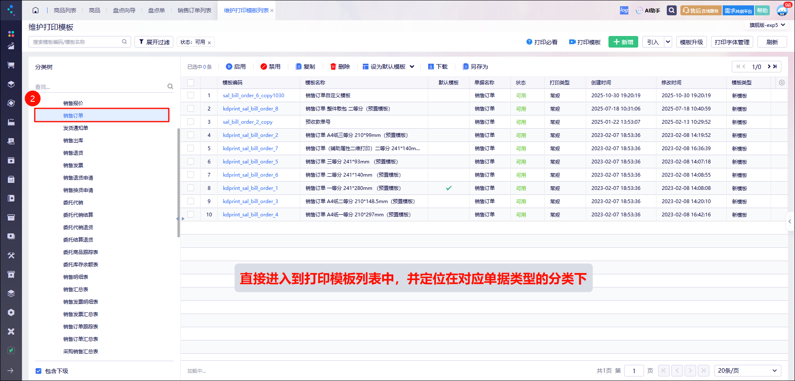Open the shopping cart sidebar icon
The height and width of the screenshot is (381, 795).
pos(11,65)
